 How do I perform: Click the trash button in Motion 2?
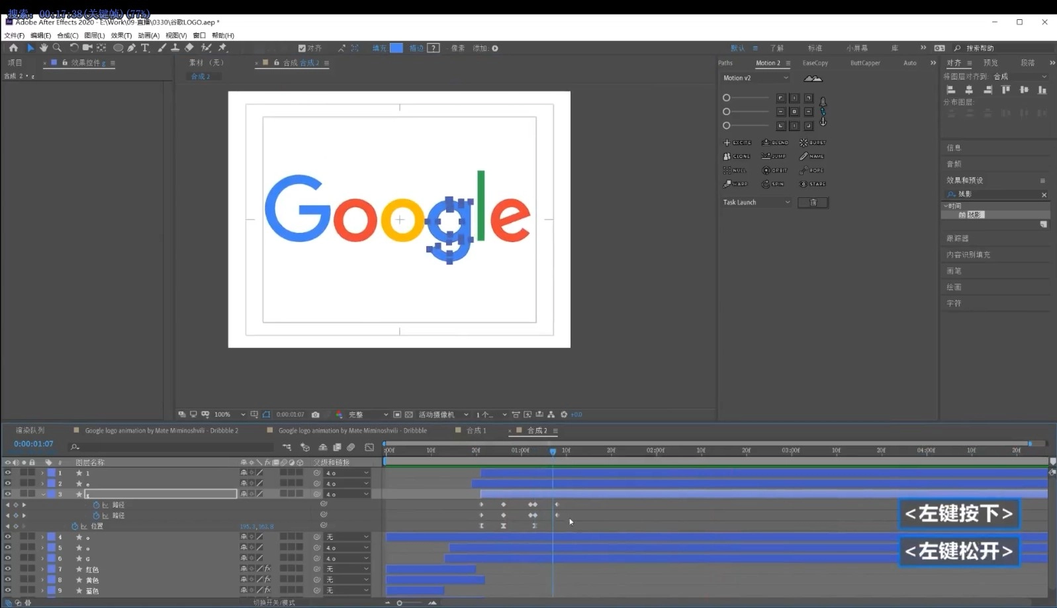pos(813,202)
